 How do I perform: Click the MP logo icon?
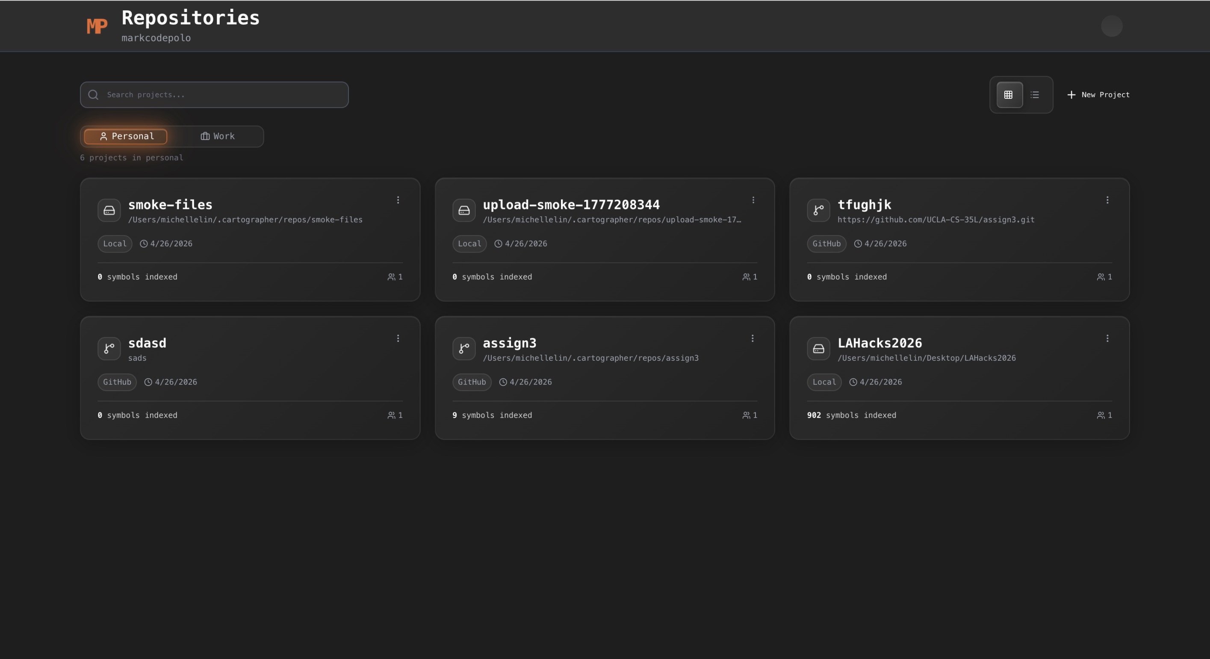[x=97, y=26]
